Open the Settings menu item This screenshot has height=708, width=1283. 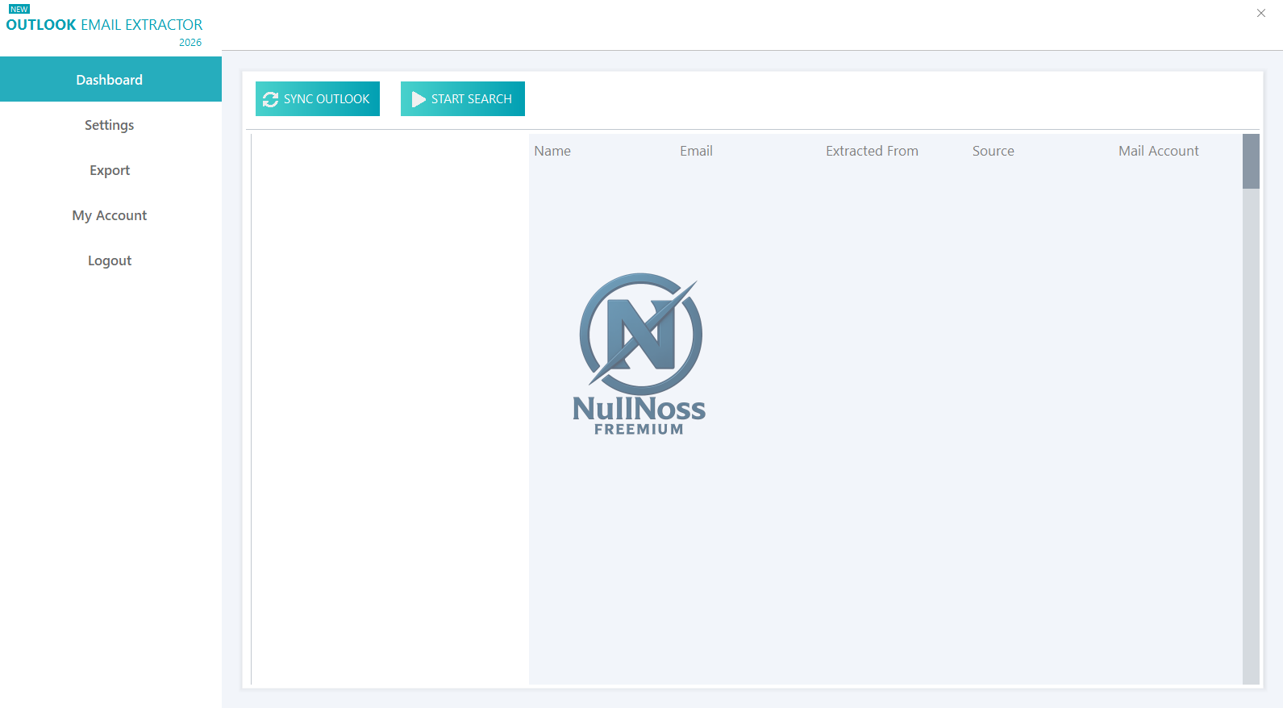[110, 125]
